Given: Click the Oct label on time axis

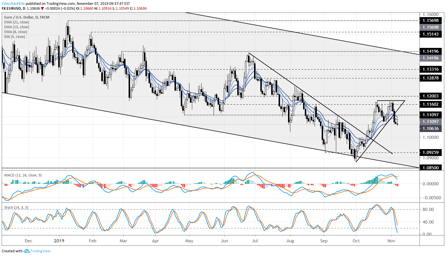Looking at the screenshot, I should tap(356, 241).
